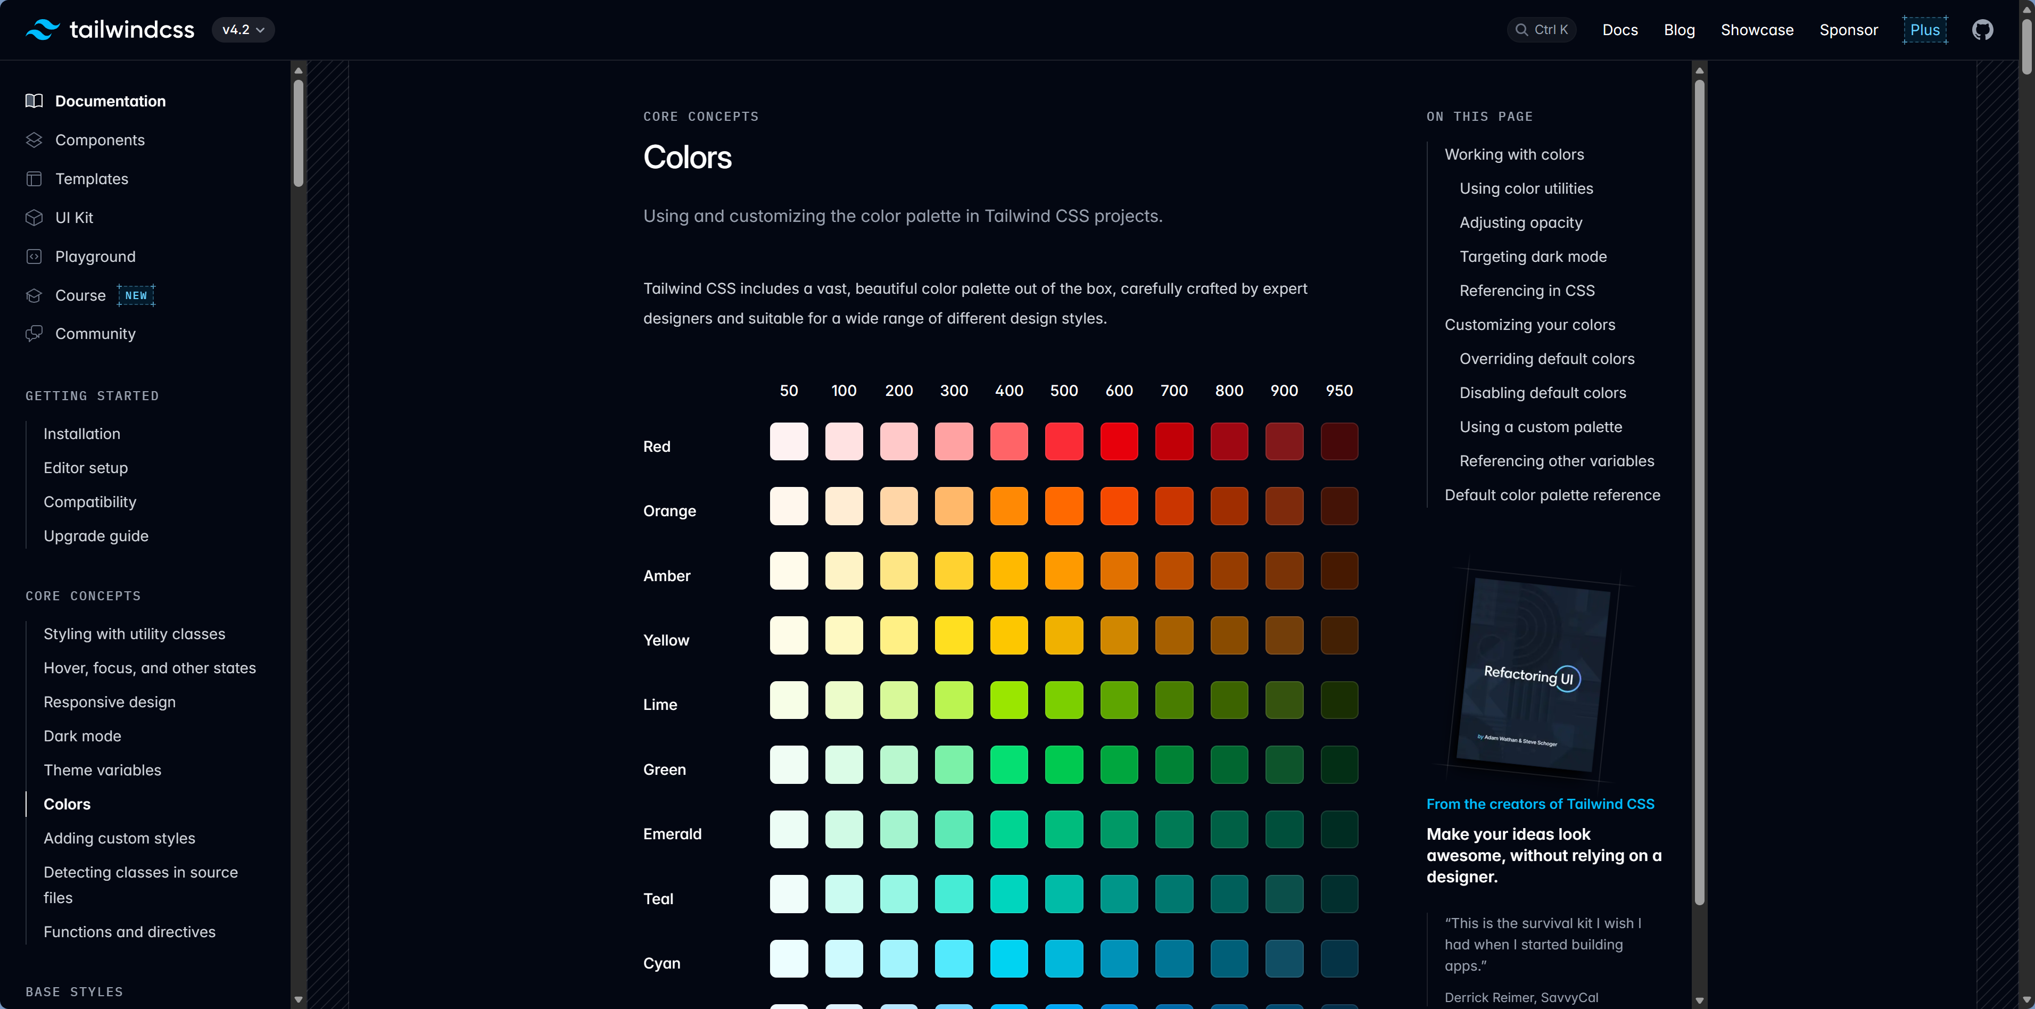Go to the Showcase menu item
Screen dimensions: 2035x1009
(x=1757, y=30)
